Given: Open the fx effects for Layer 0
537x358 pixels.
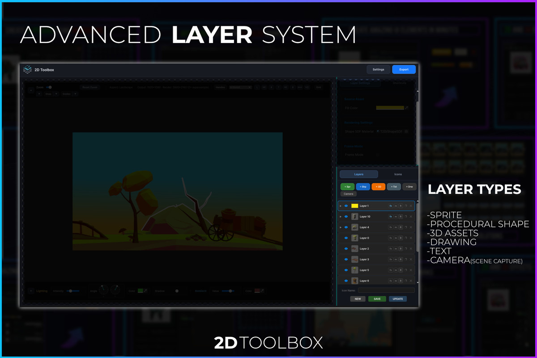Looking at the screenshot, I should (x=391, y=238).
